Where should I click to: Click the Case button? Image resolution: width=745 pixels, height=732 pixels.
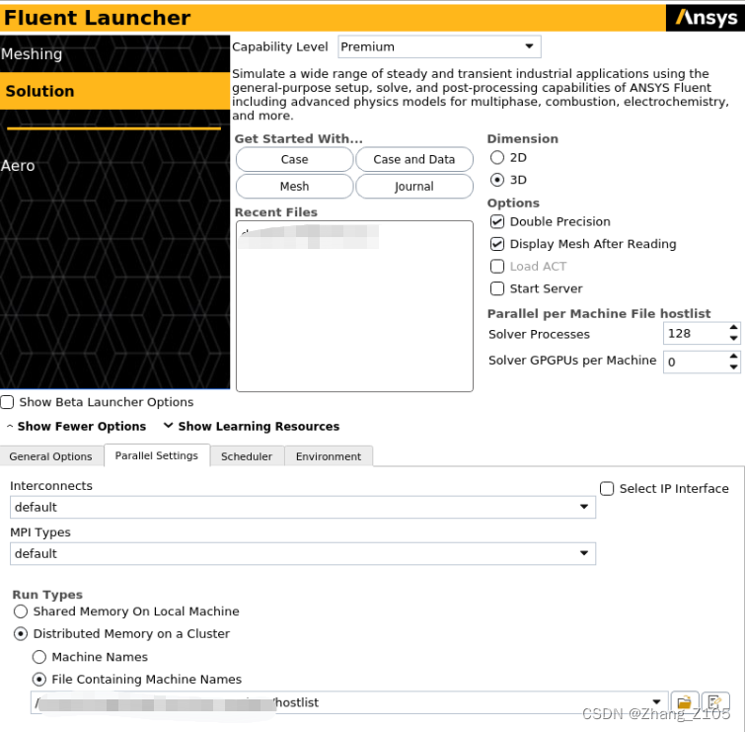pyautogui.click(x=295, y=159)
